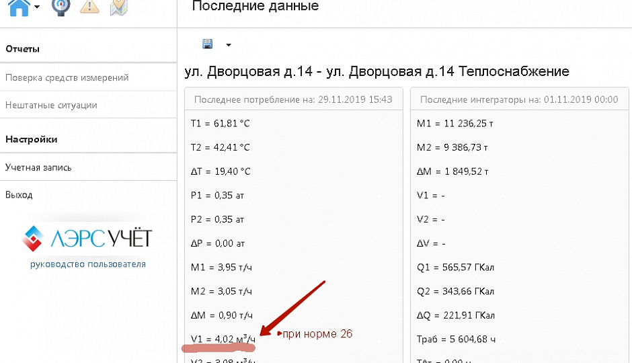This screenshot has height=363, width=632.
Task: Click the blue home icon
Action: [18, 7]
